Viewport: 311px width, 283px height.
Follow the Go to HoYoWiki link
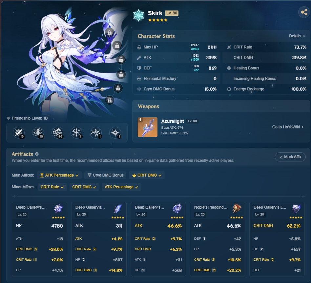point(288,127)
